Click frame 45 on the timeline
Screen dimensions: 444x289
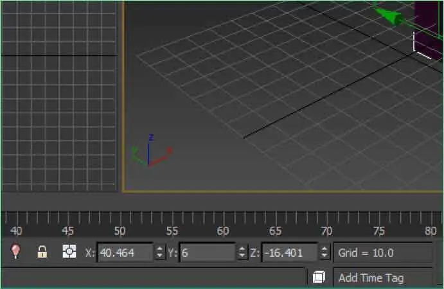pyautogui.click(x=67, y=231)
